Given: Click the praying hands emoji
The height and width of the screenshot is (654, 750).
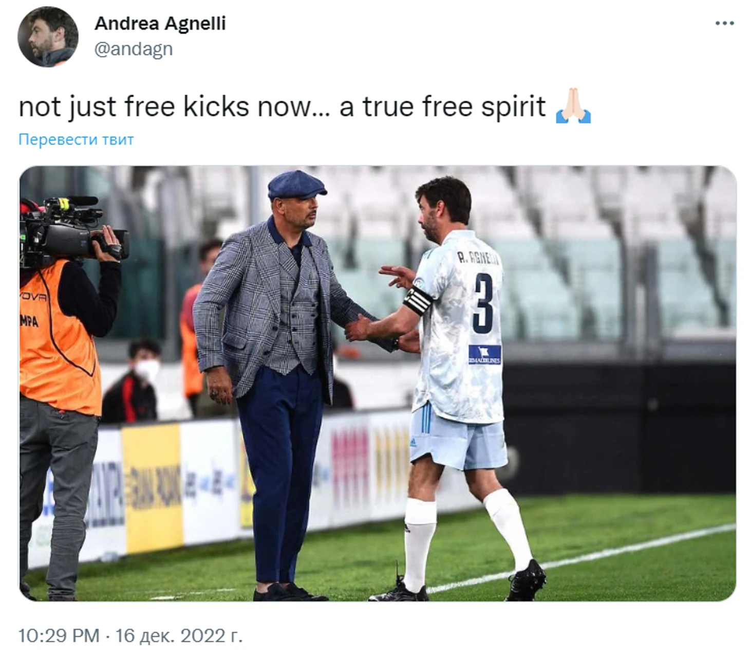Looking at the screenshot, I should [573, 106].
